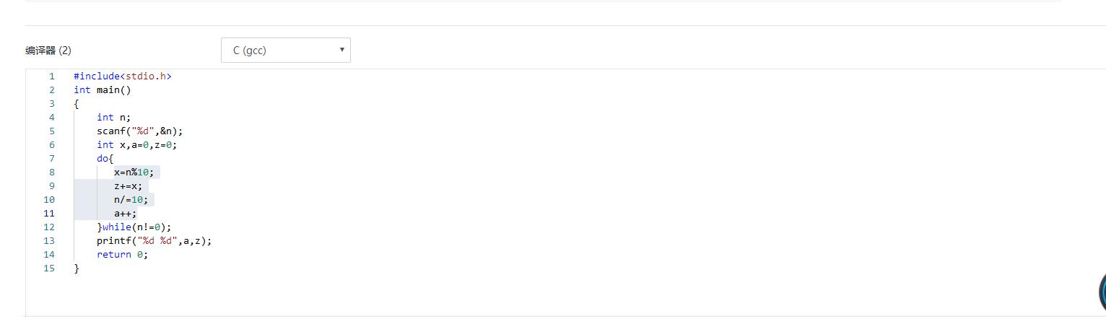Screen dimensions: 1106x319
Task: Click the }while(n!=0); line
Action: click(x=134, y=227)
